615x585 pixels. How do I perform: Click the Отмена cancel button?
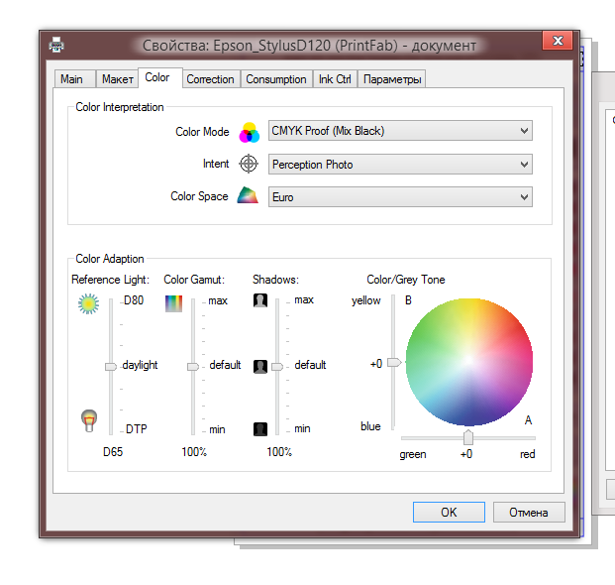click(529, 512)
